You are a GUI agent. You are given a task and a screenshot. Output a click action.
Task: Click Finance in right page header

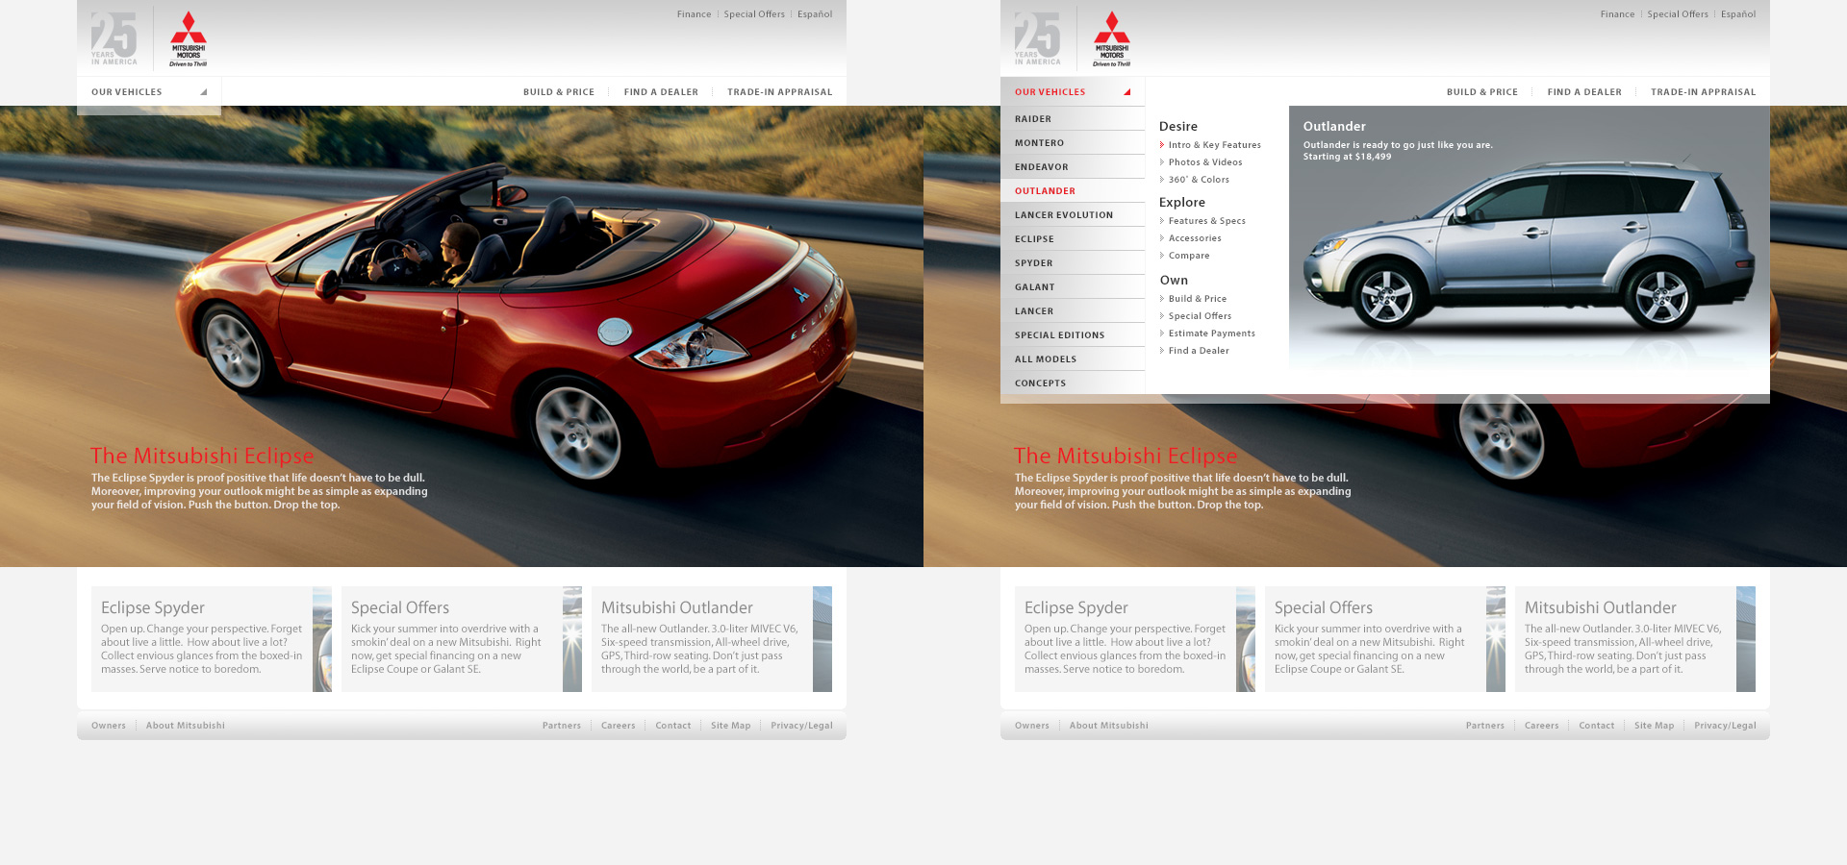1617,14
